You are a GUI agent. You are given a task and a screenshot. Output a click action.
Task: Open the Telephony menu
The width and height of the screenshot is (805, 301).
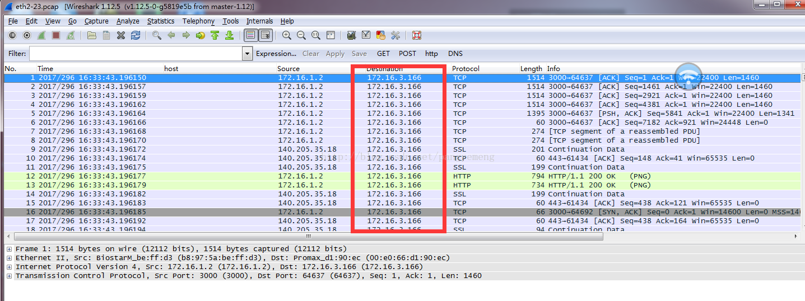tap(198, 21)
